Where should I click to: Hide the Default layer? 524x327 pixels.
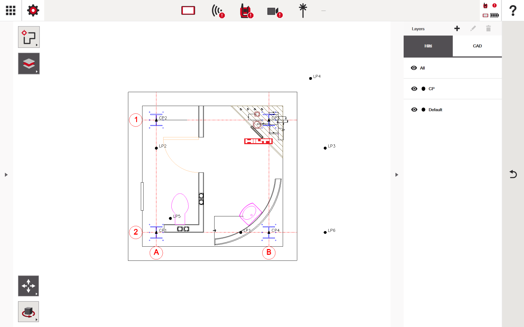414,110
